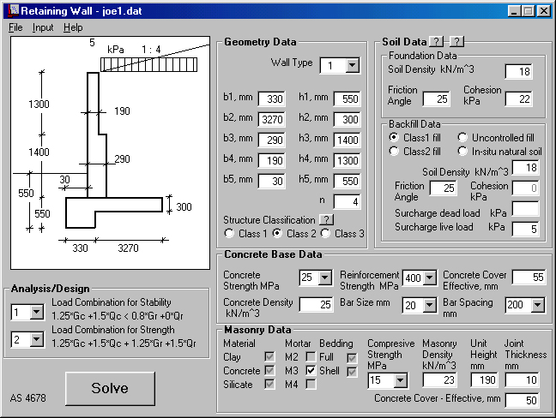556x418 pixels.
Task: Click the Solve button
Action: click(x=110, y=388)
